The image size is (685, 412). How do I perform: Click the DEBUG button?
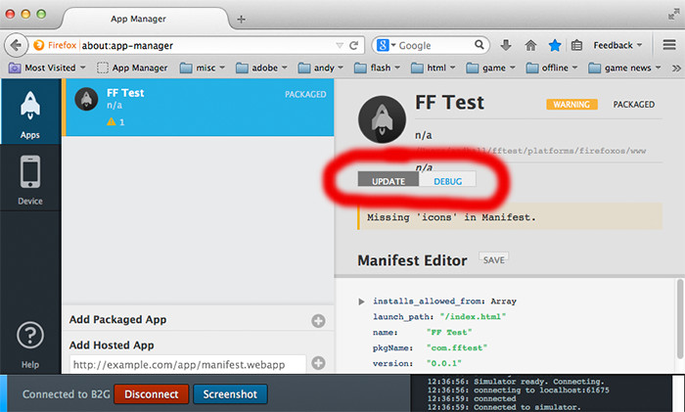pos(447,180)
